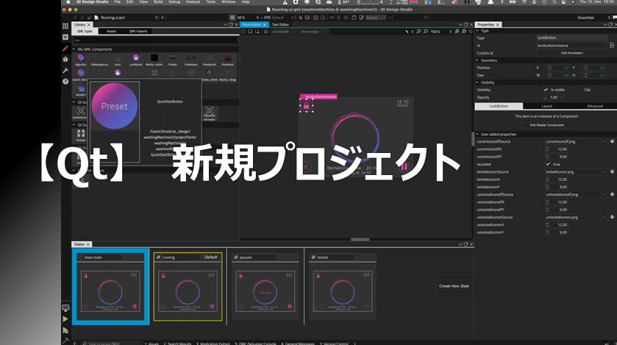The image size is (617, 345).
Task: Open the Opacity value dropdown arrow
Action: (562, 97)
